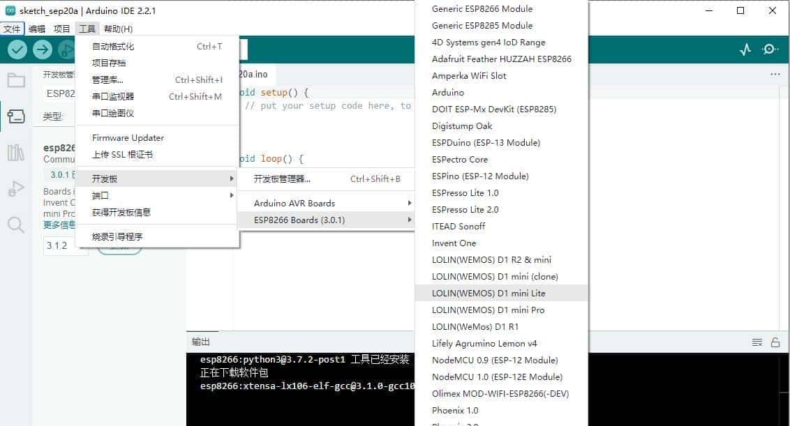This screenshot has width=790, height=426.
Task: Upload the sketch using the arrow icon
Action: 42,50
